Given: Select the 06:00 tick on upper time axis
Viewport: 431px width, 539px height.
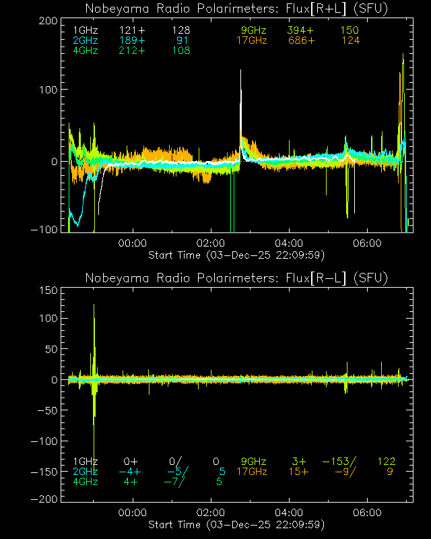Looking at the screenshot, I should [x=368, y=243].
